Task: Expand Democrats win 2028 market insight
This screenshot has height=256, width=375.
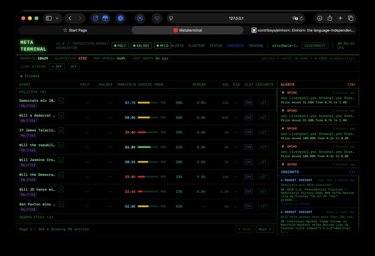Action: pyautogui.click(x=318, y=192)
